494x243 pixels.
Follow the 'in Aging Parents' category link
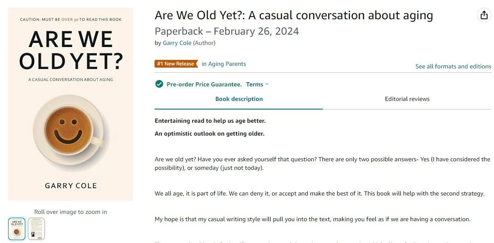(224, 64)
